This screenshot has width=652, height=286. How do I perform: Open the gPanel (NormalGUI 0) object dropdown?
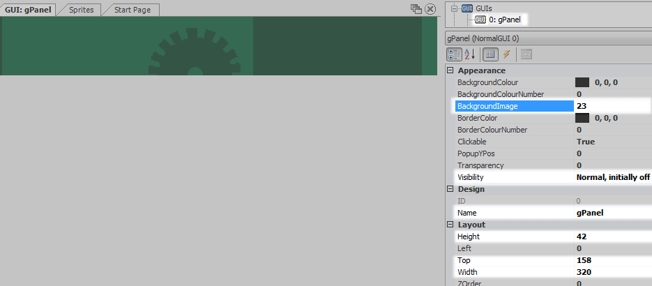click(549, 38)
